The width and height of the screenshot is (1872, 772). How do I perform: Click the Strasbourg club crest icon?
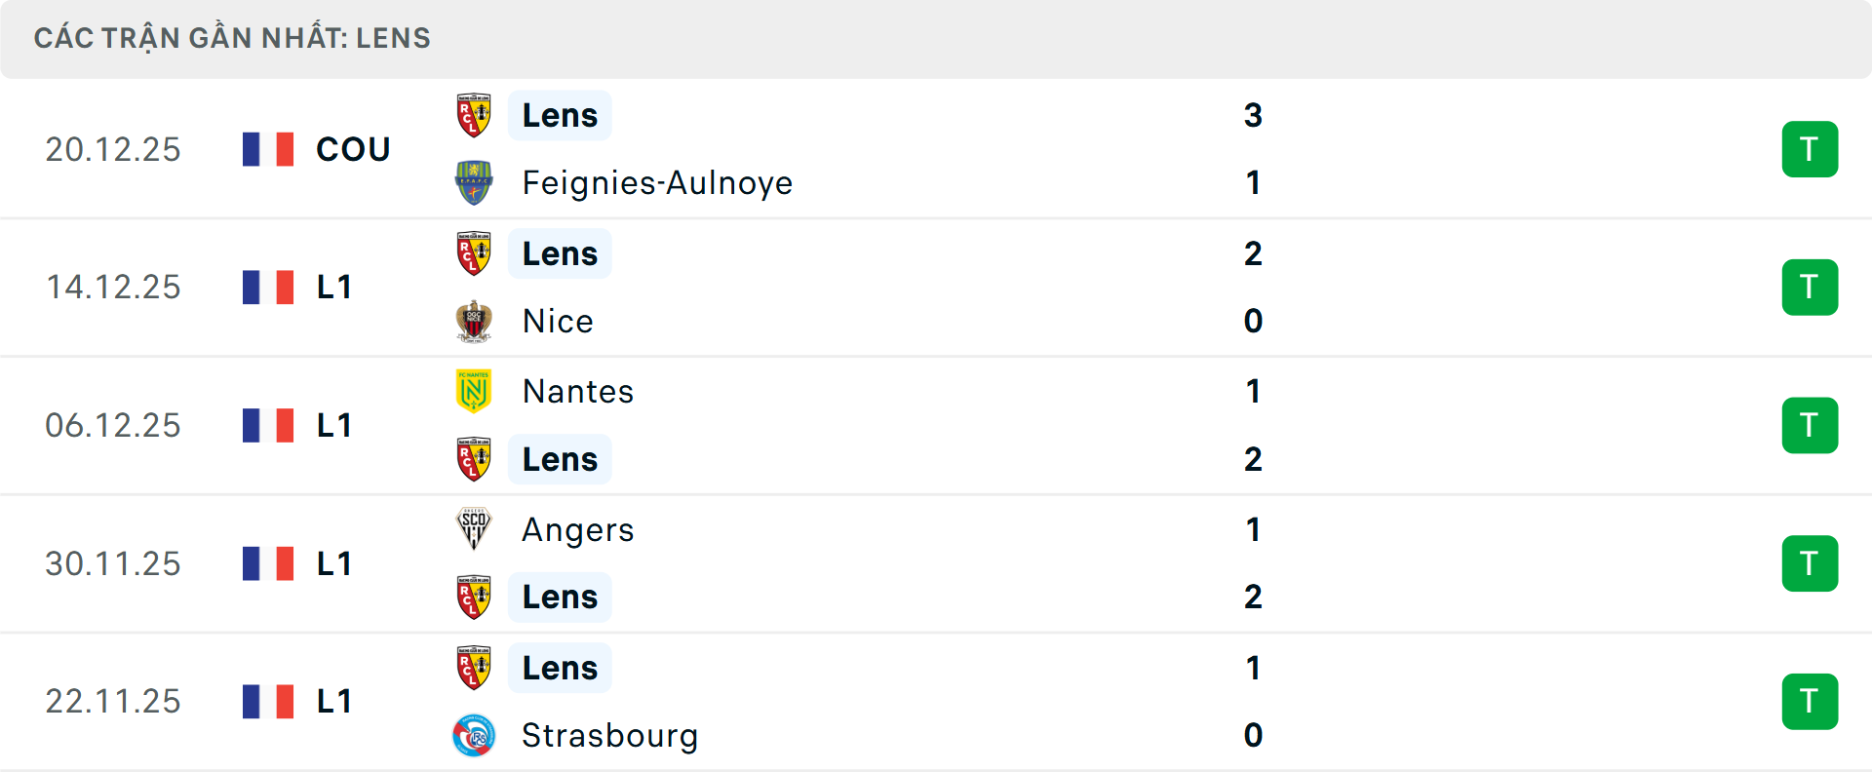(x=474, y=736)
